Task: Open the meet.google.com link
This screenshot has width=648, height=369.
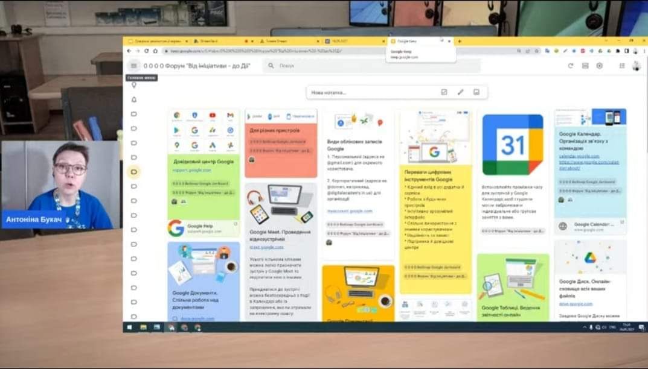Action: pyautogui.click(x=266, y=247)
